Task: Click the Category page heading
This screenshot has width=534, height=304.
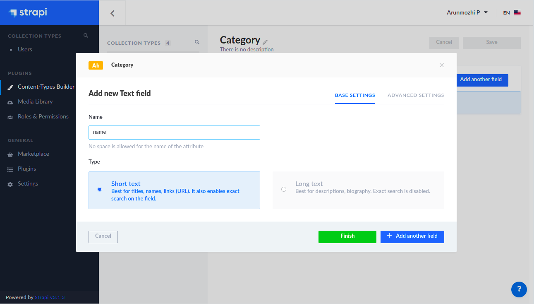Action: [x=240, y=40]
